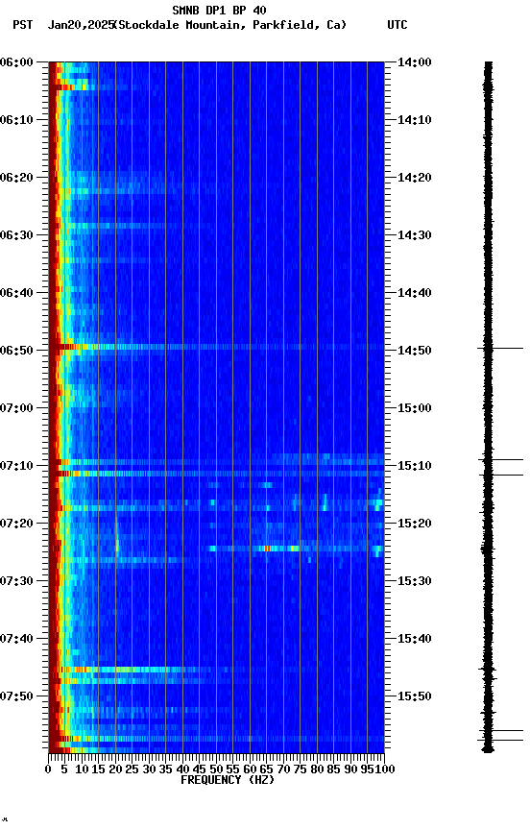Screen dimensions: 530x830
Task: Click the '06:10' PST time label
Action: click(x=16, y=120)
